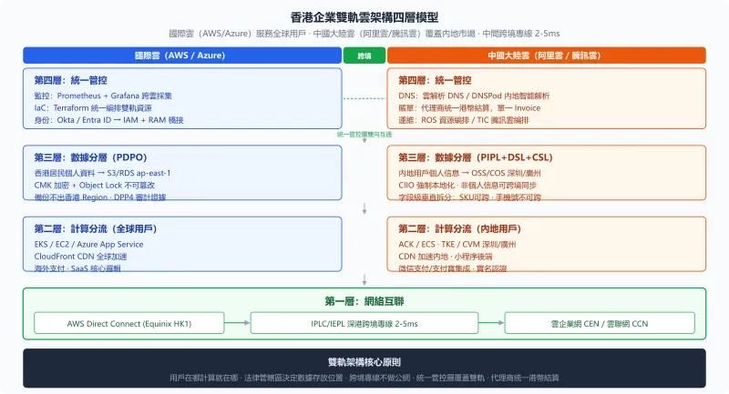This screenshot has height=394, width=729.
Task: Click the line ACK / ECS · TKE / CVM 深圳/廣州
Action: pos(457,244)
